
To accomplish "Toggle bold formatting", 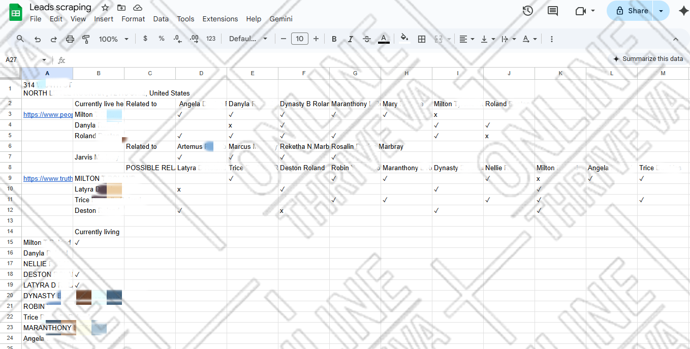I will (334, 39).
